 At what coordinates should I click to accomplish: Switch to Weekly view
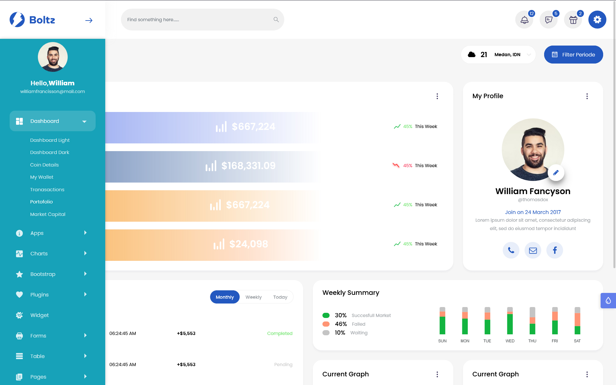(253, 297)
